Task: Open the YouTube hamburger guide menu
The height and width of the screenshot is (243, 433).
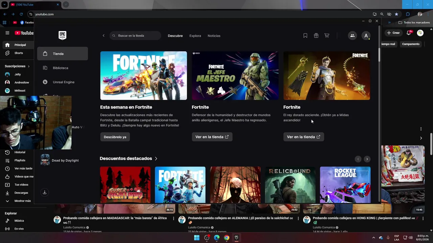Action: pyautogui.click(x=7, y=33)
